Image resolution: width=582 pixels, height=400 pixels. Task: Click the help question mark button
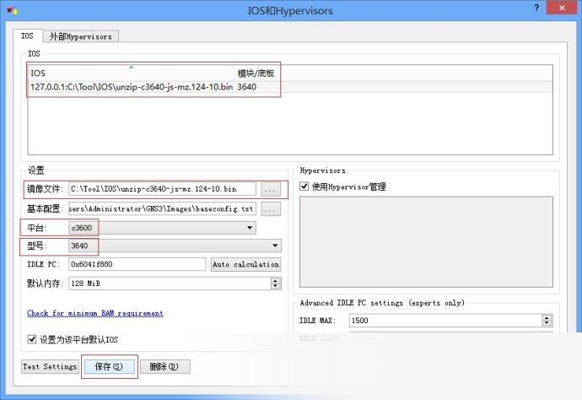pos(536,8)
